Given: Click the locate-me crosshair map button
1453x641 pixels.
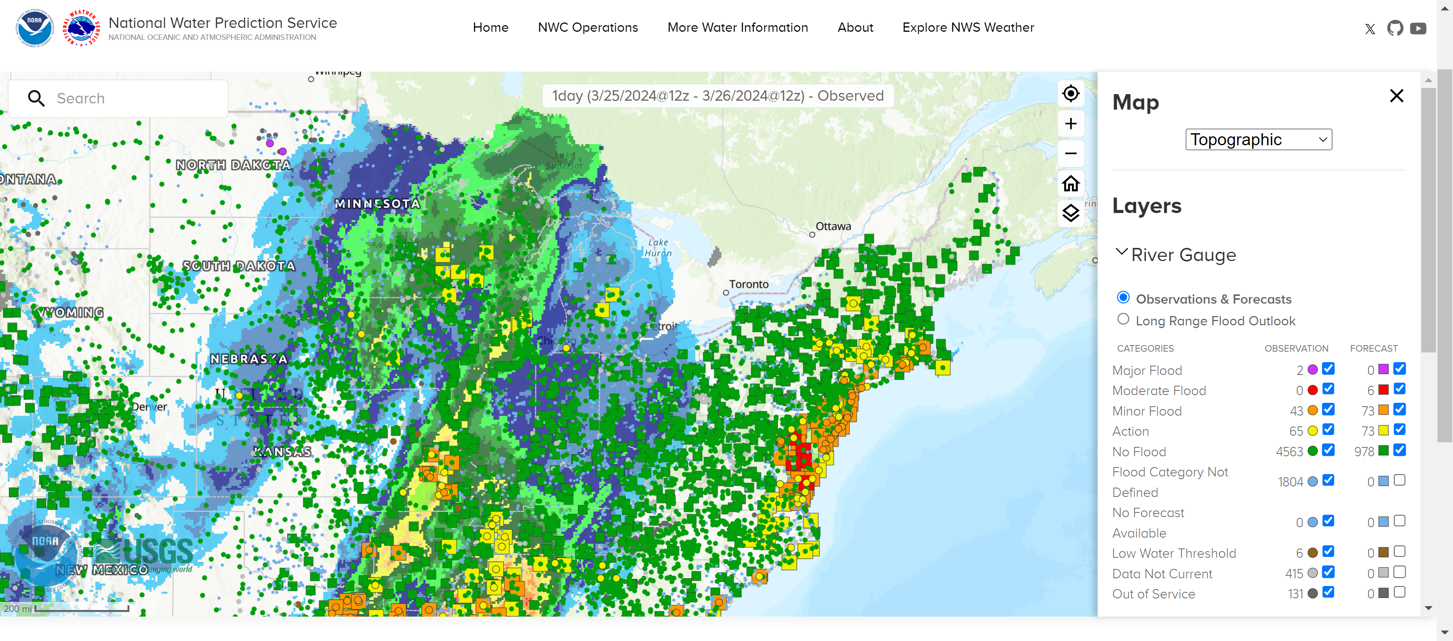Looking at the screenshot, I should [x=1070, y=94].
